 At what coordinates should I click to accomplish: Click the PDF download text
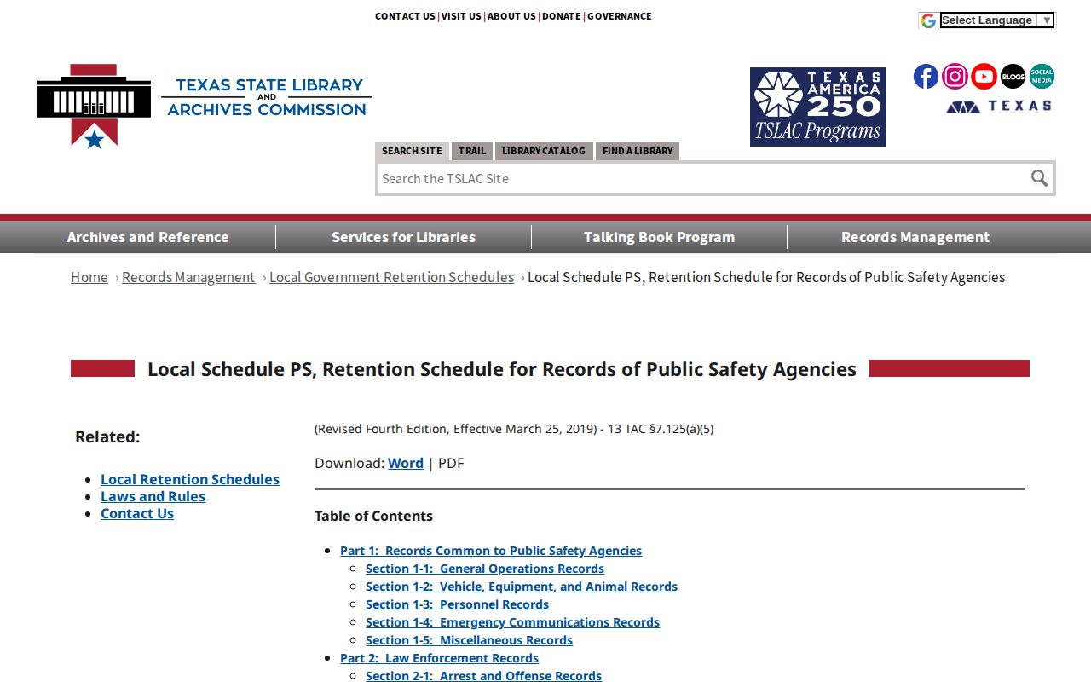tap(451, 463)
